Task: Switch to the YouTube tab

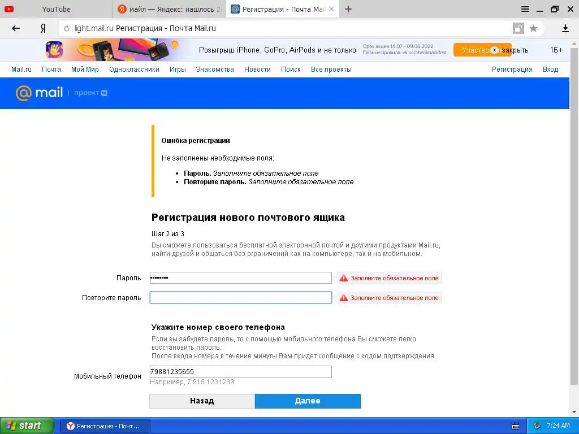Action: [56, 9]
